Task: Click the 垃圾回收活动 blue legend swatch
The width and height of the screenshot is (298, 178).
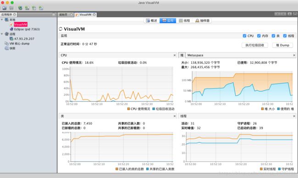Action: click(154, 109)
